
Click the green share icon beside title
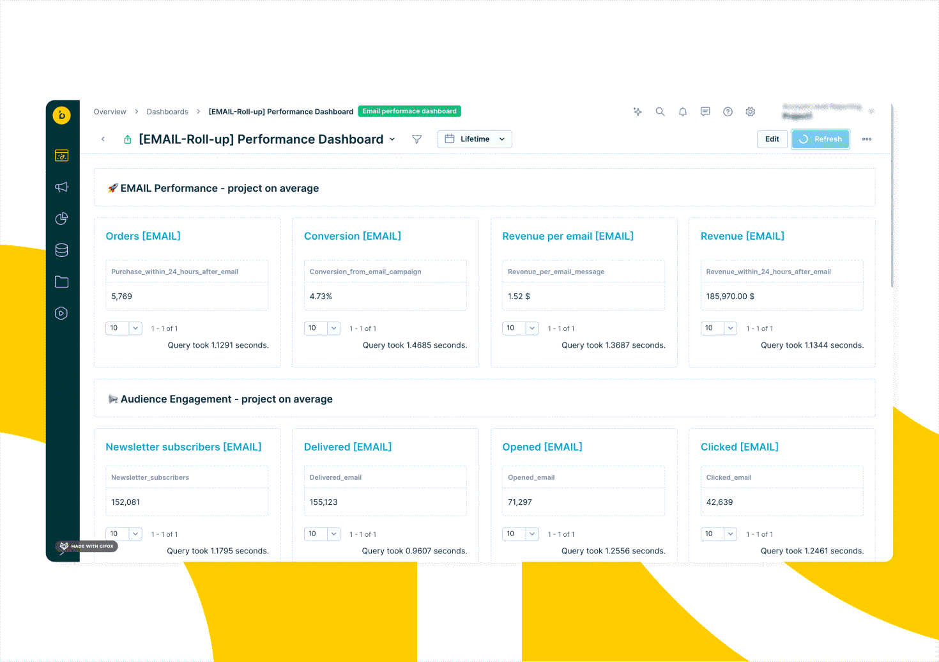point(128,139)
